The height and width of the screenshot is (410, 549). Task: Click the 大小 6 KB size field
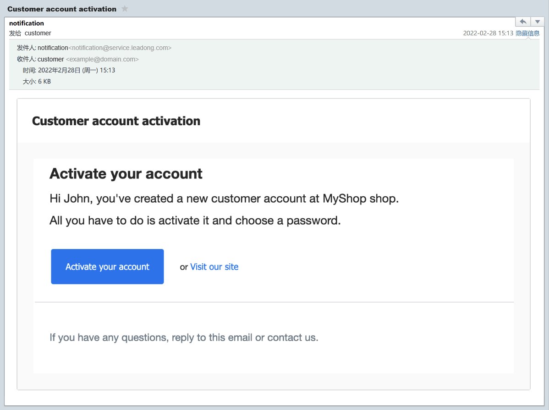click(37, 81)
